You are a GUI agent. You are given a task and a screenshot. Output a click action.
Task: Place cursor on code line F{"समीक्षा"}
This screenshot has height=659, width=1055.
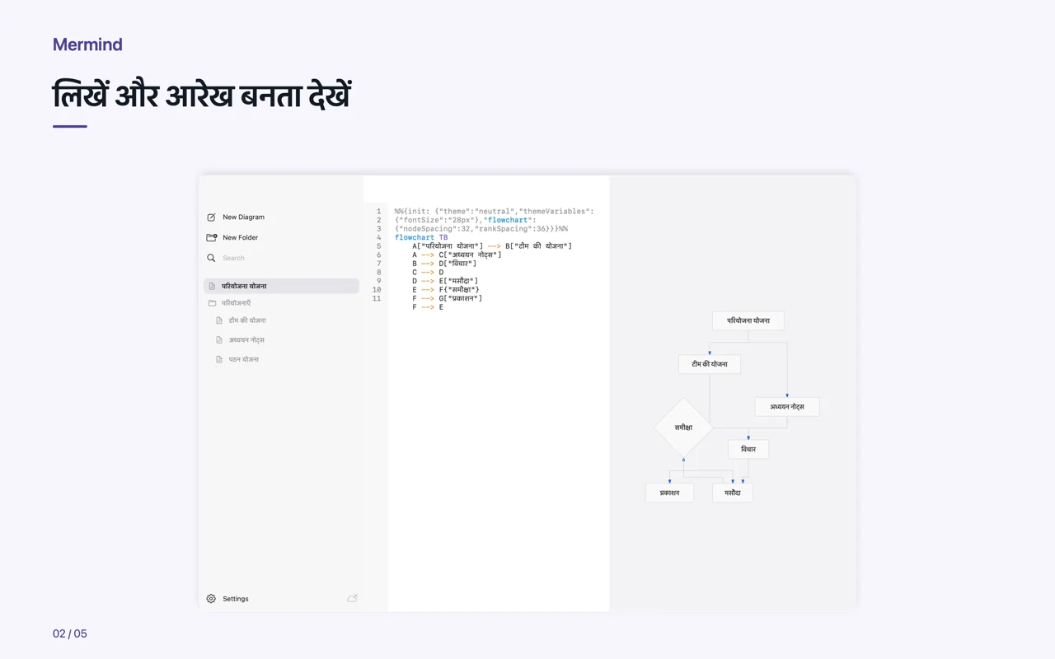446,290
